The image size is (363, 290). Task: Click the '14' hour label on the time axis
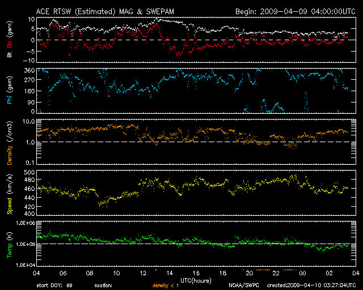[170, 273]
